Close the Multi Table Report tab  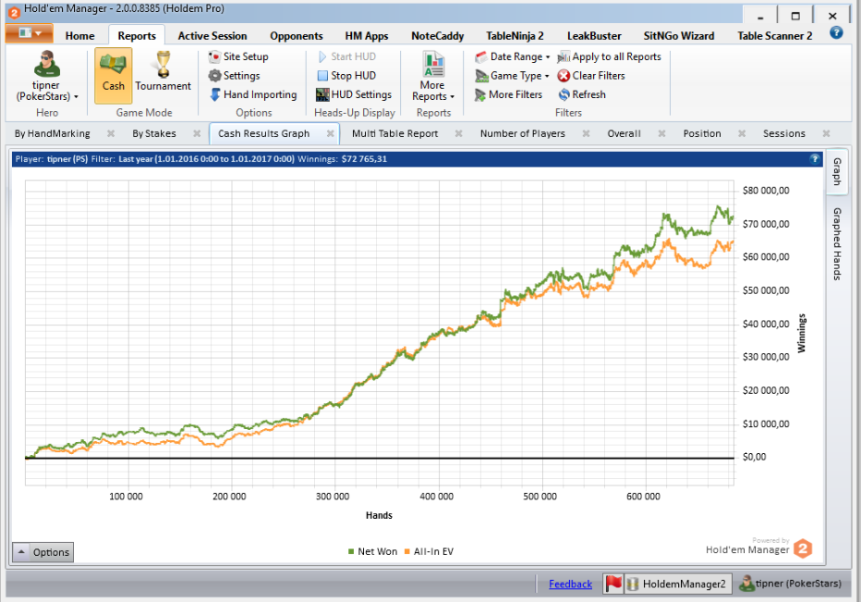pos(458,133)
